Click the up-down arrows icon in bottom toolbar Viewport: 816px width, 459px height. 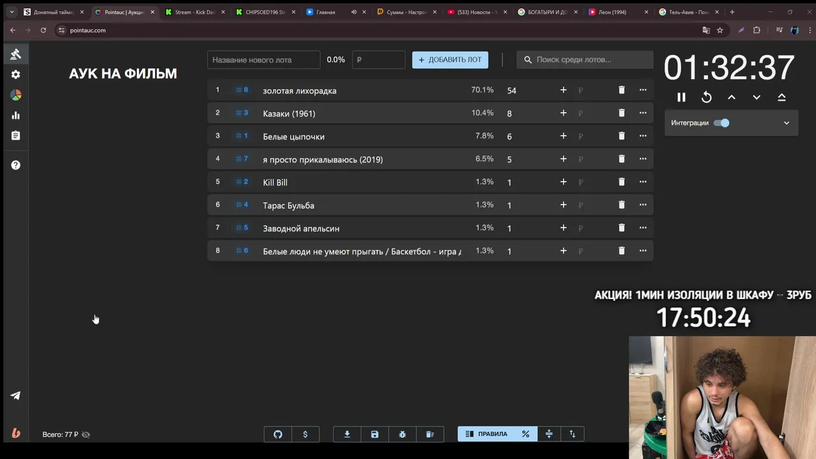click(572, 434)
